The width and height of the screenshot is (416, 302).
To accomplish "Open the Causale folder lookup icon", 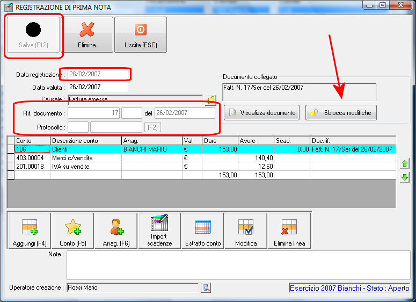I will pyautogui.click(x=210, y=100).
